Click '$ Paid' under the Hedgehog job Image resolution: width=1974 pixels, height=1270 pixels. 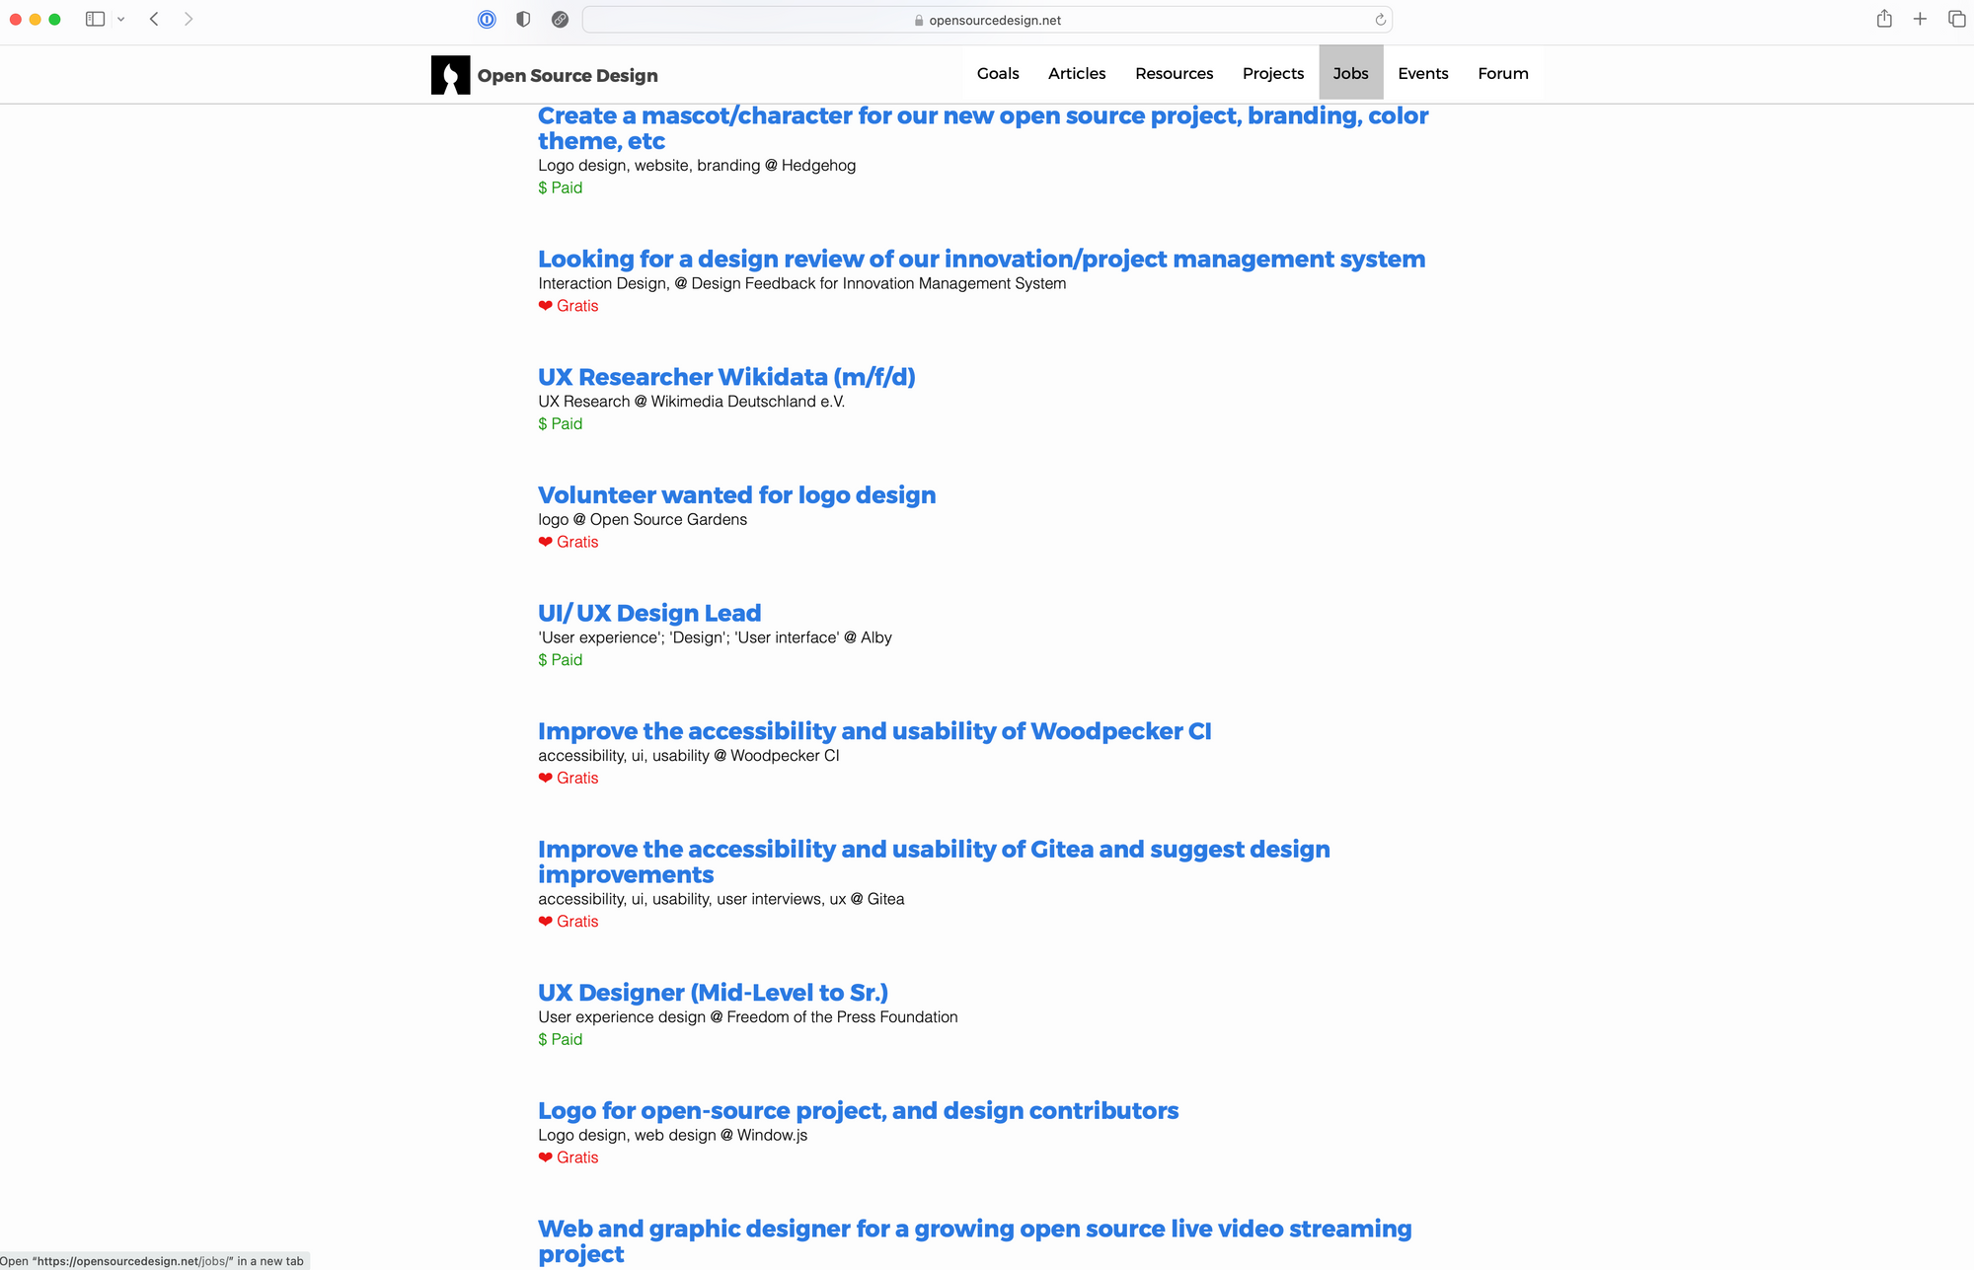pos(560,187)
